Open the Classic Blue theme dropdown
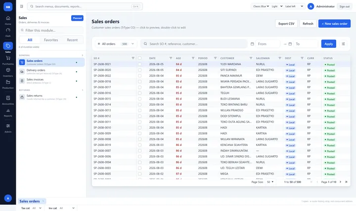 pyautogui.click(x=261, y=6)
